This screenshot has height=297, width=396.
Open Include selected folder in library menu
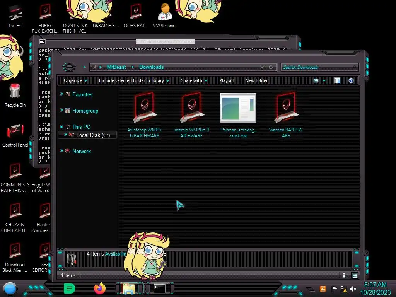[134, 80]
